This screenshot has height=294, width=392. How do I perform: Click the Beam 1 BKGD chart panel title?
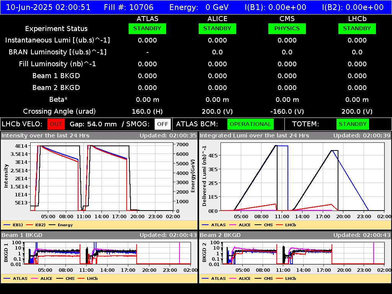coord(22,235)
